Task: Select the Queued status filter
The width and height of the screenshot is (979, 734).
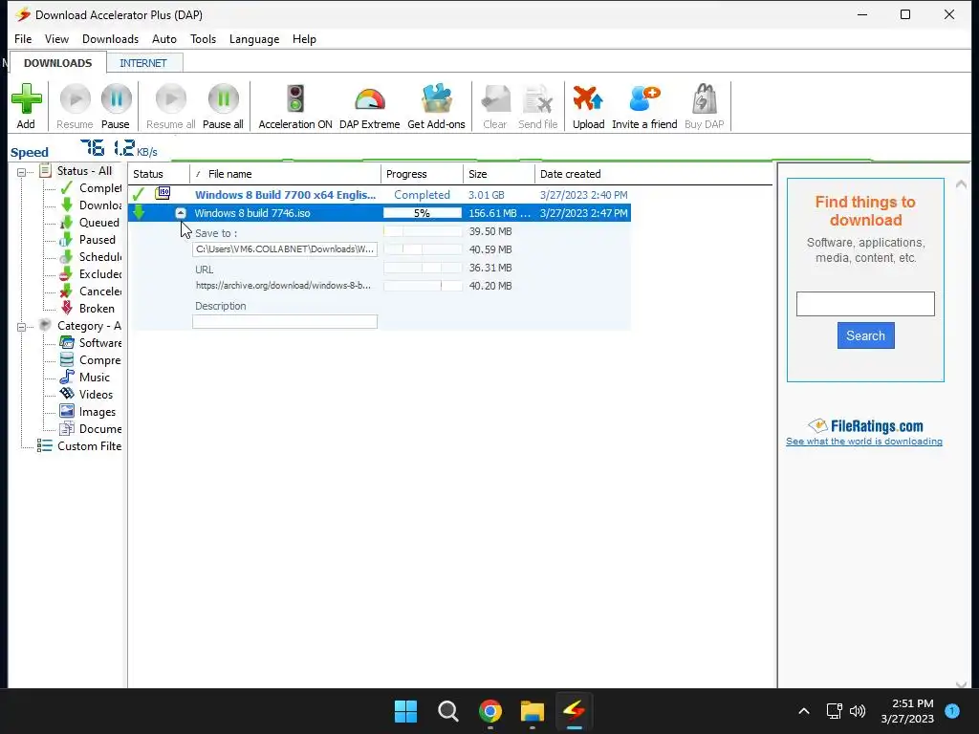Action: point(89,222)
